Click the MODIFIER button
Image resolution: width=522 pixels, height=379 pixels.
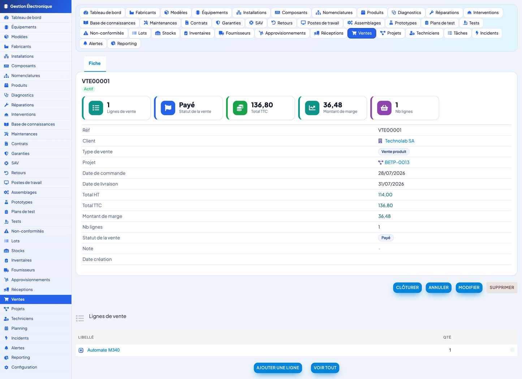point(469,288)
